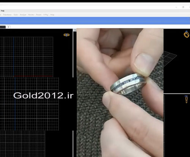Click the perspective grid plane in right viewport

point(170,58)
